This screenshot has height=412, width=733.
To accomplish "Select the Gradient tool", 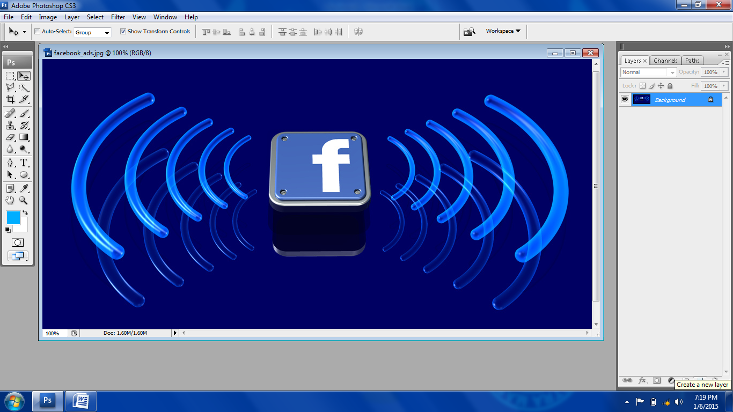I will coord(24,137).
